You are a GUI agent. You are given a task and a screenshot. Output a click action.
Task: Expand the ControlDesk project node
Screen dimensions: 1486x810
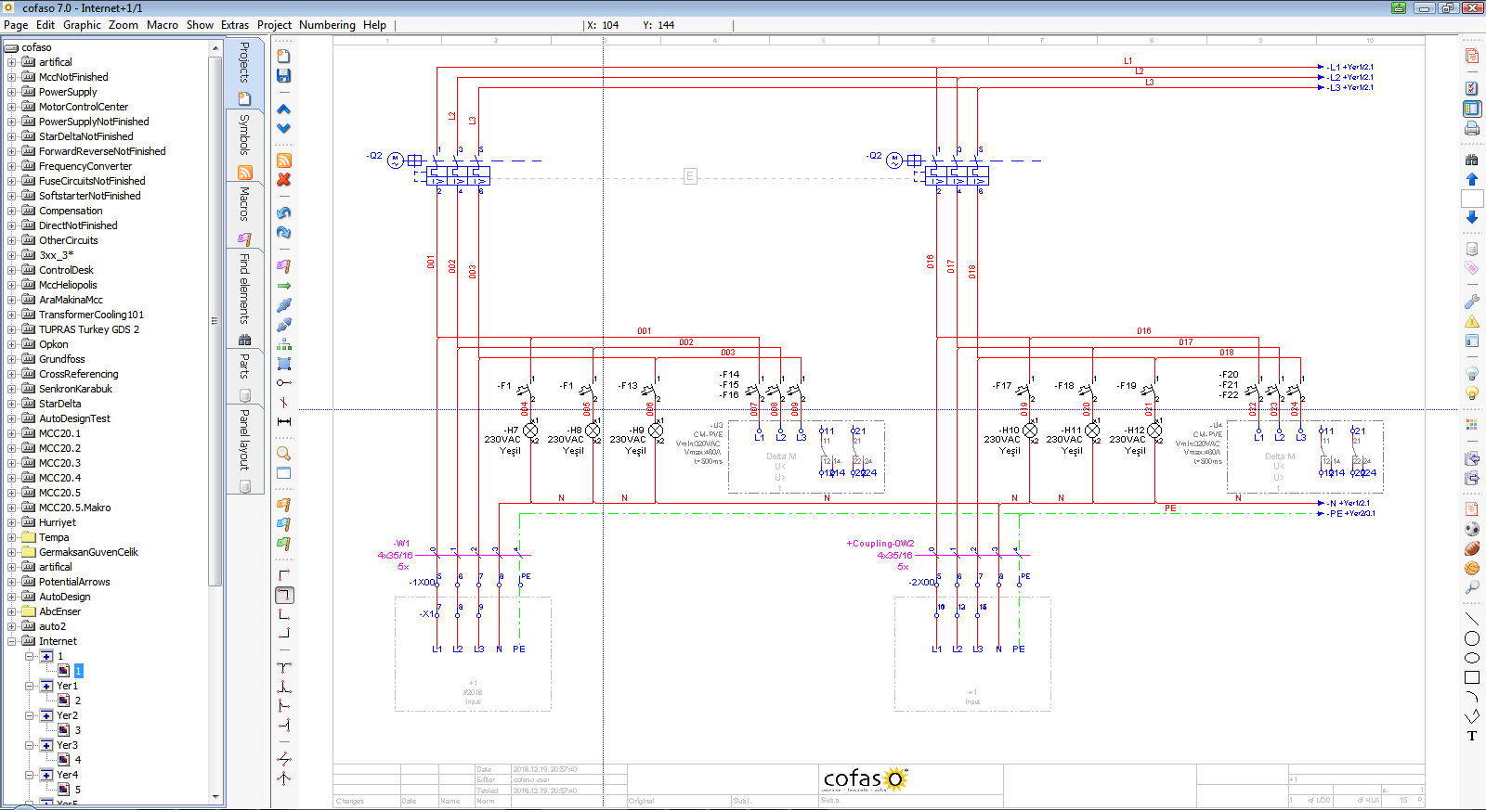pyautogui.click(x=12, y=270)
